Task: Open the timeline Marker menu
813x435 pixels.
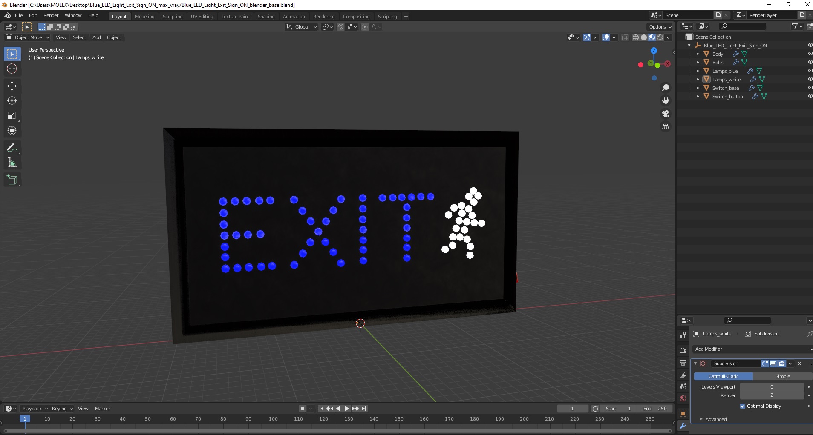Action: pyautogui.click(x=102, y=409)
